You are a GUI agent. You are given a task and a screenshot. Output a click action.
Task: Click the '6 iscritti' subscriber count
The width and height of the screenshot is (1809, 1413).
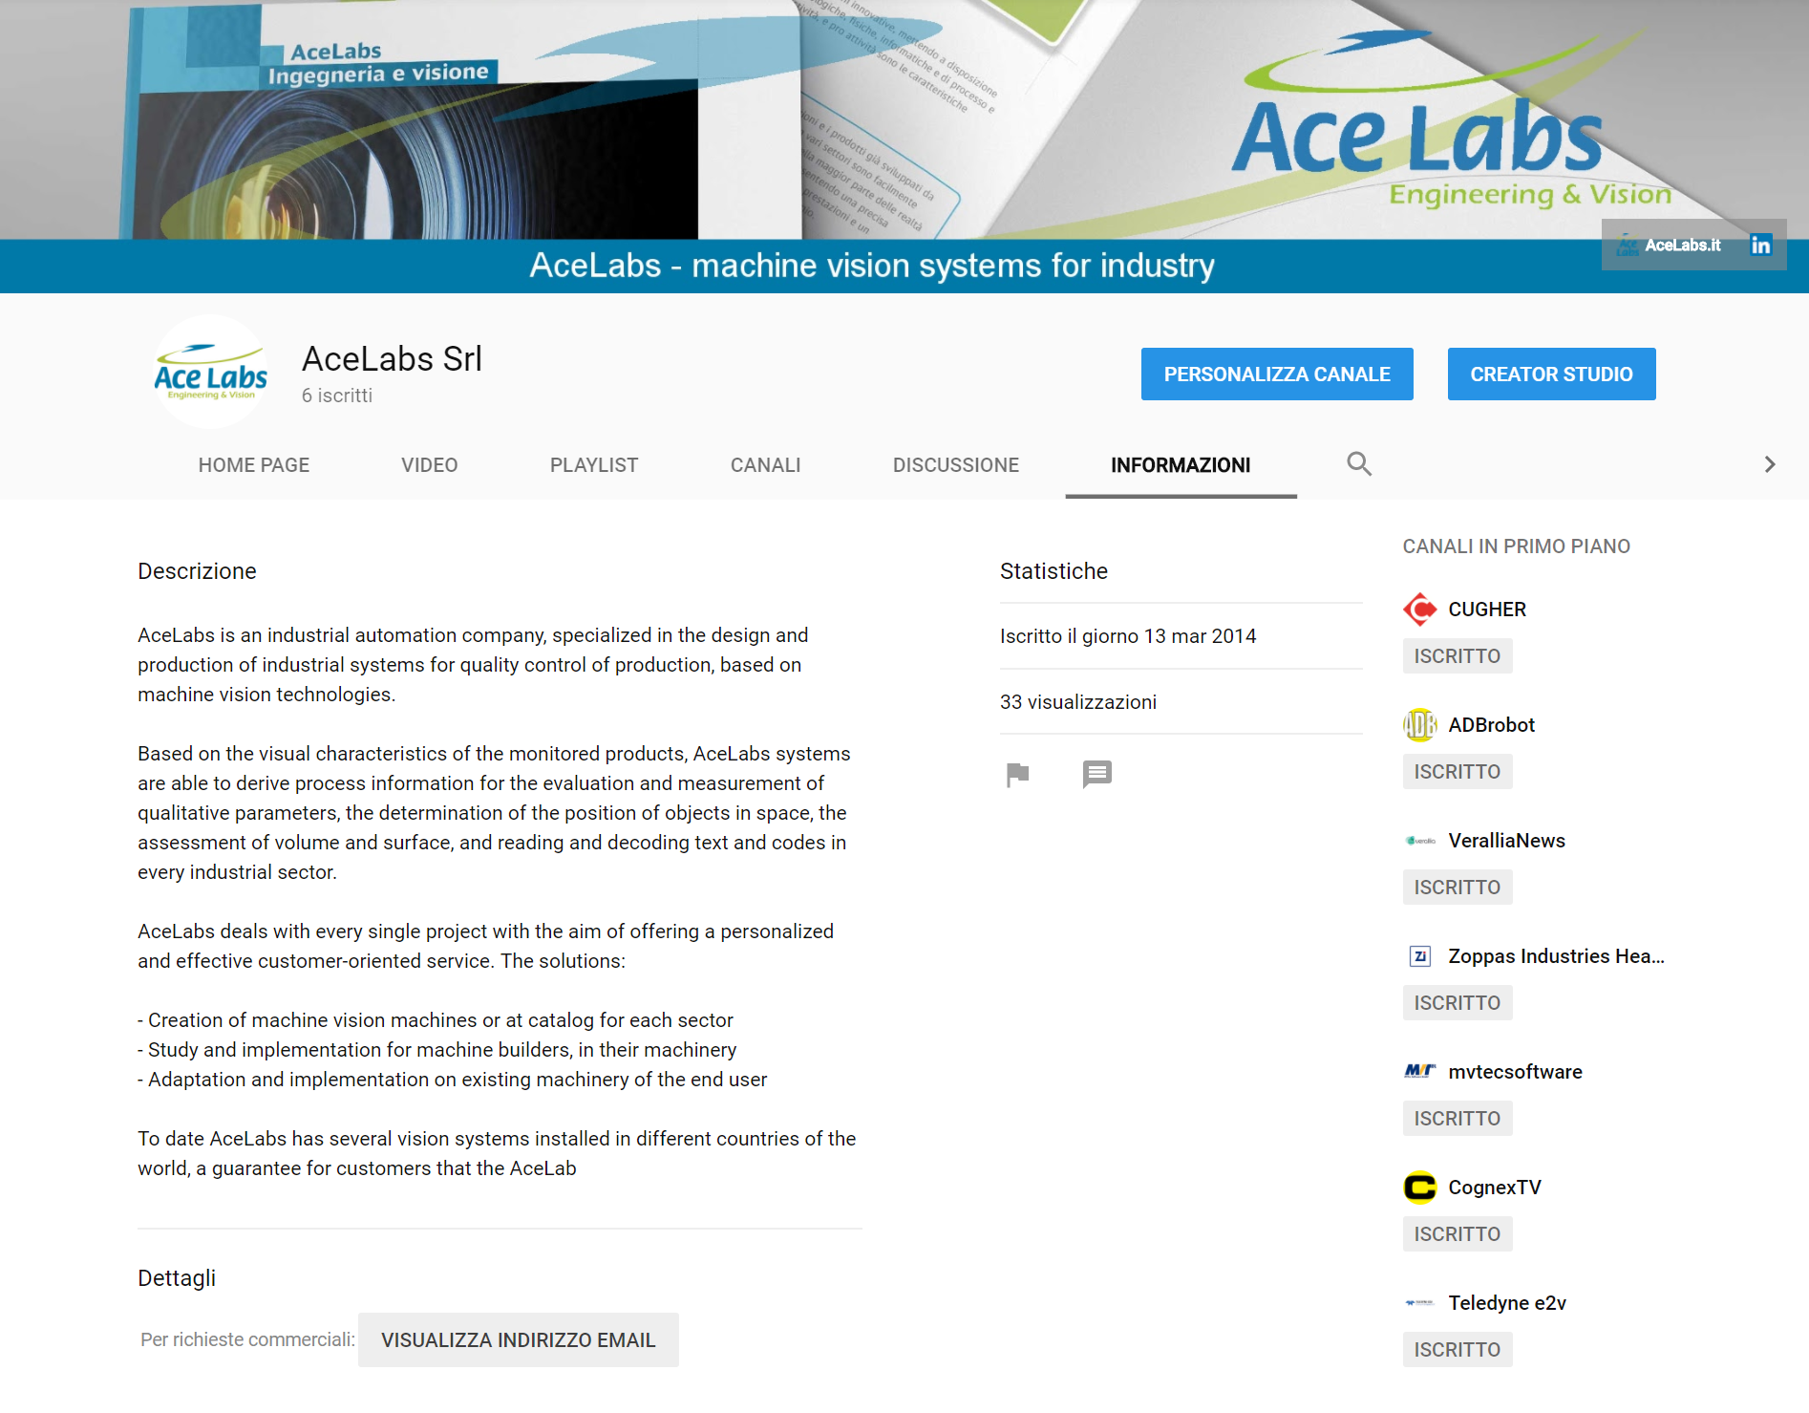tap(337, 396)
